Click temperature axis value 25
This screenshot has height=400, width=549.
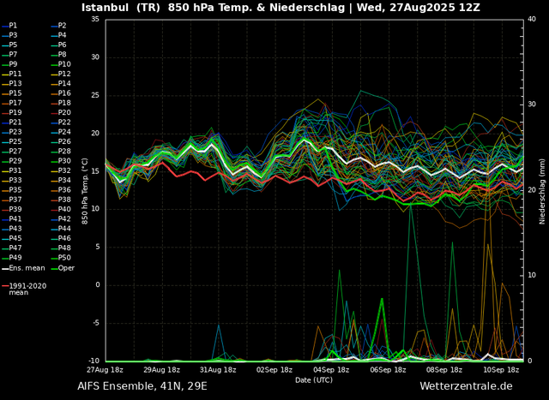pos(95,95)
